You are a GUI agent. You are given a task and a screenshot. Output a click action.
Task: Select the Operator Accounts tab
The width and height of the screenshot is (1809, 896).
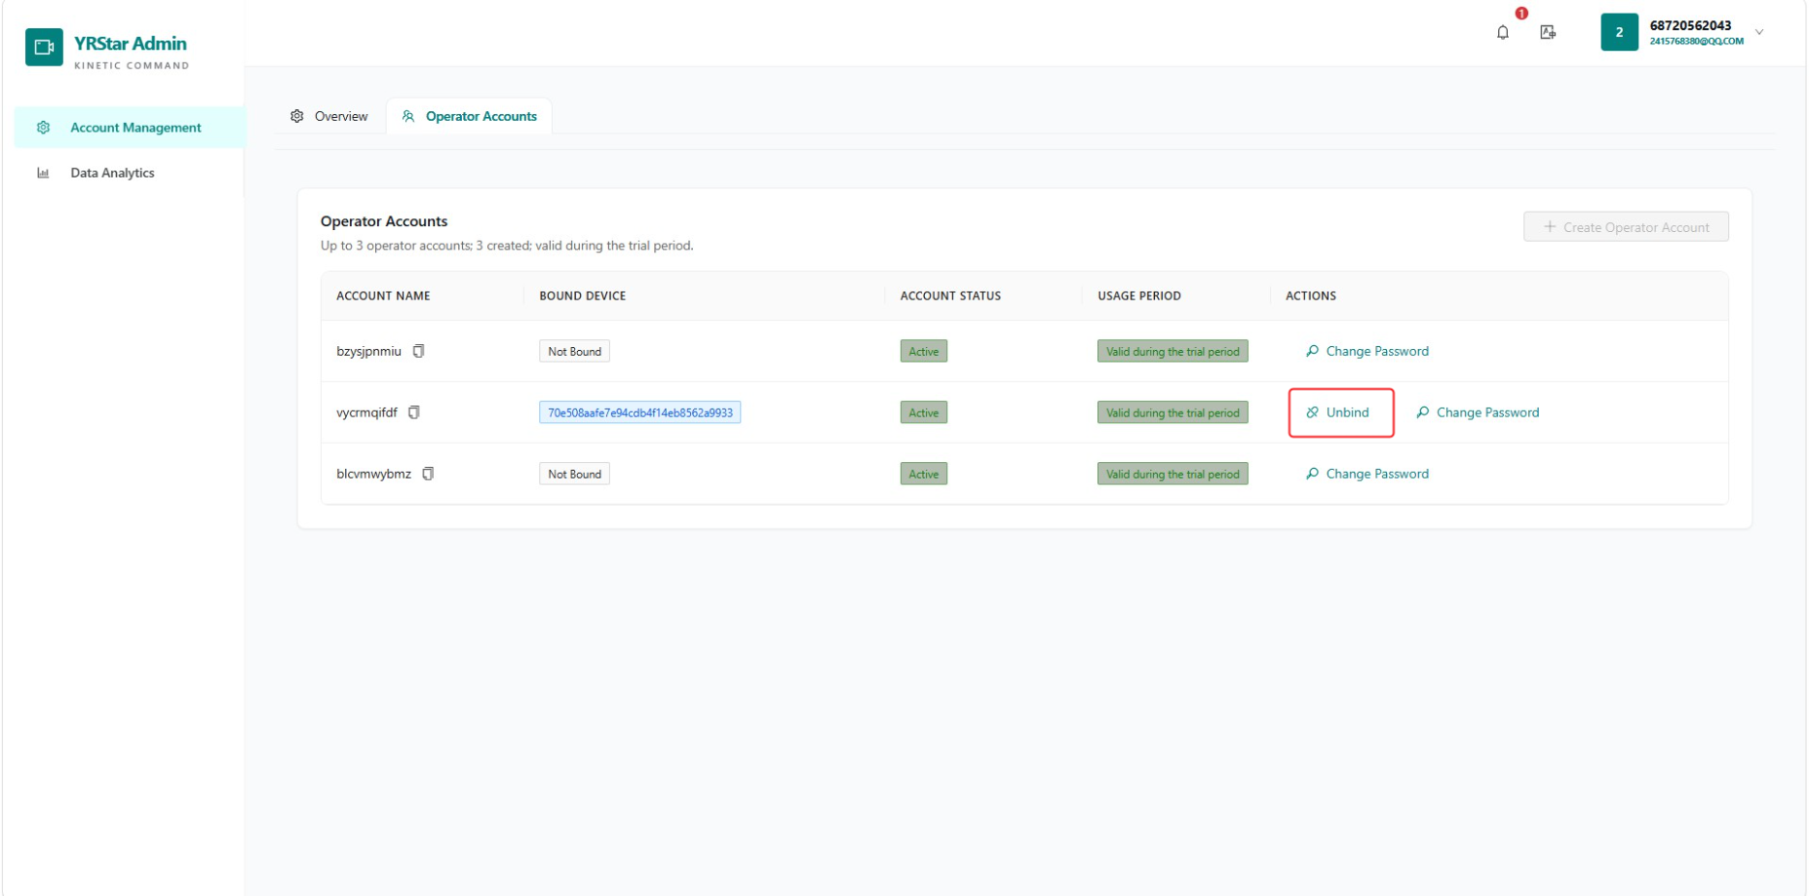pyautogui.click(x=470, y=116)
